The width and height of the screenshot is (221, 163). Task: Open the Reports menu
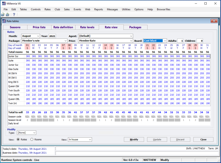pos(98,9)
